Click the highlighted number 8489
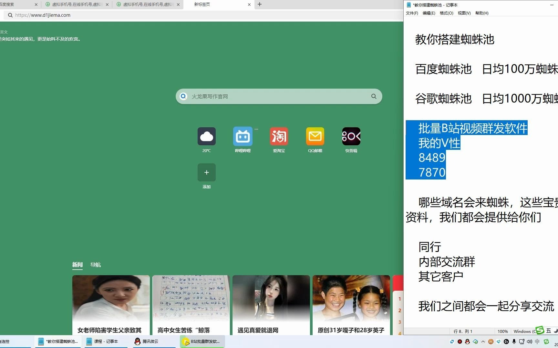 432,158
